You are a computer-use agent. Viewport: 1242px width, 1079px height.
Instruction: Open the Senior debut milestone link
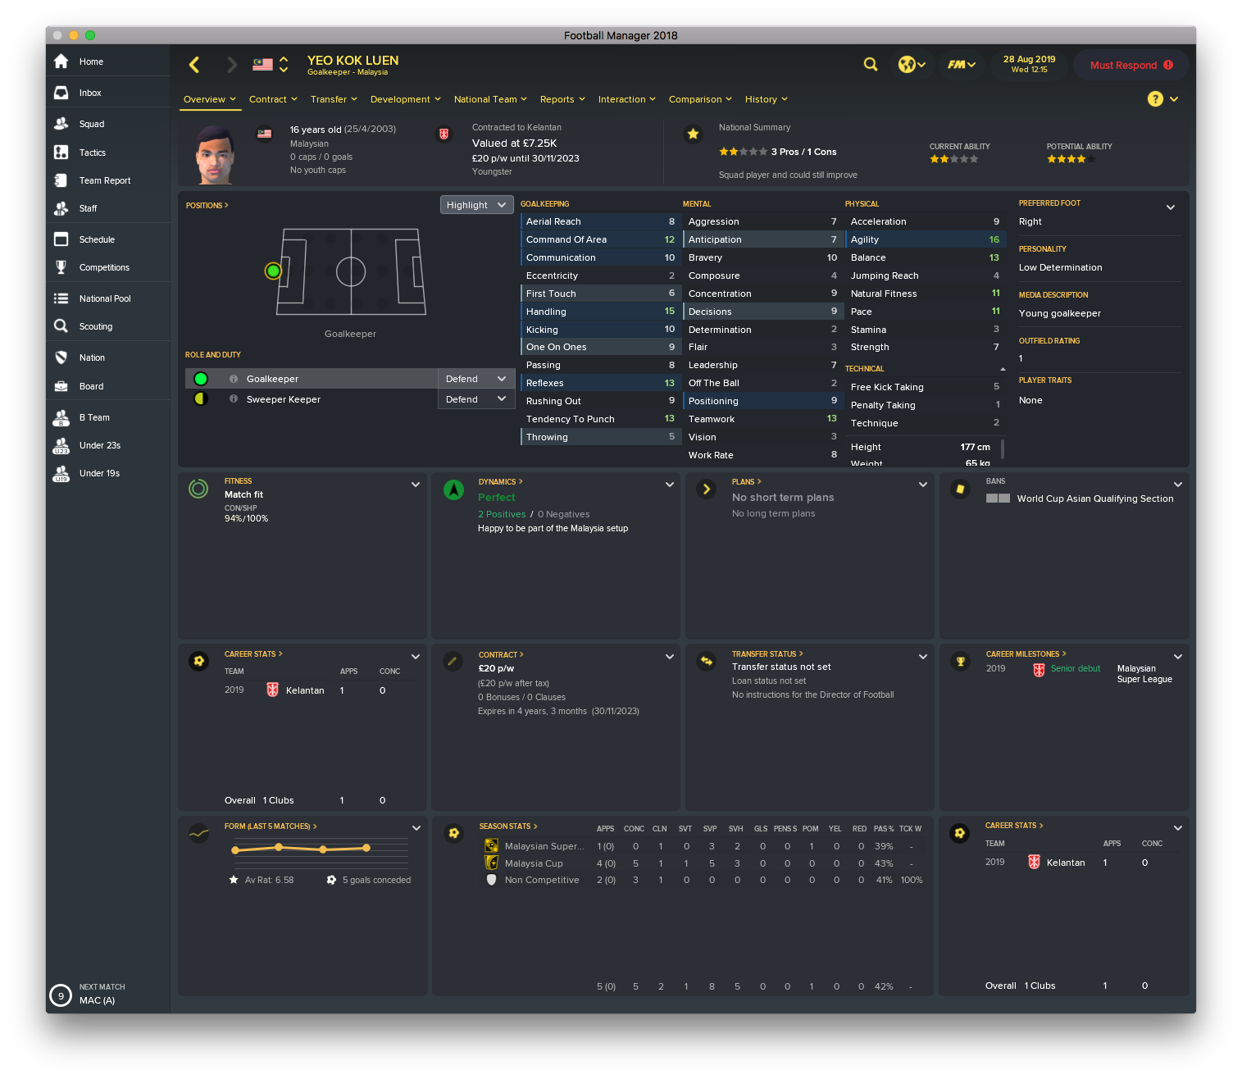[x=1076, y=668]
